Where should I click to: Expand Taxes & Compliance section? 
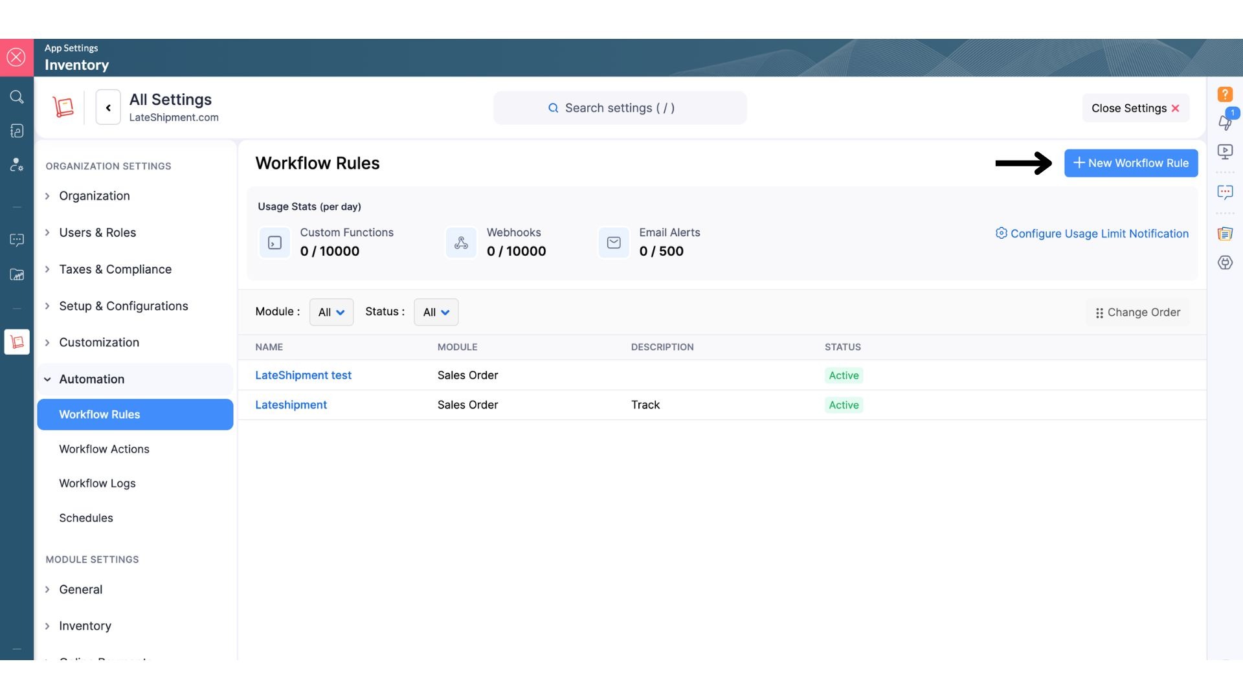(x=115, y=269)
